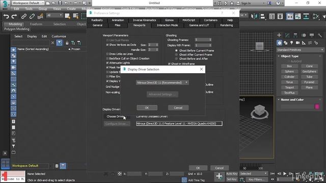Open the Motion panel icon

pyautogui.click(x=304, y=35)
